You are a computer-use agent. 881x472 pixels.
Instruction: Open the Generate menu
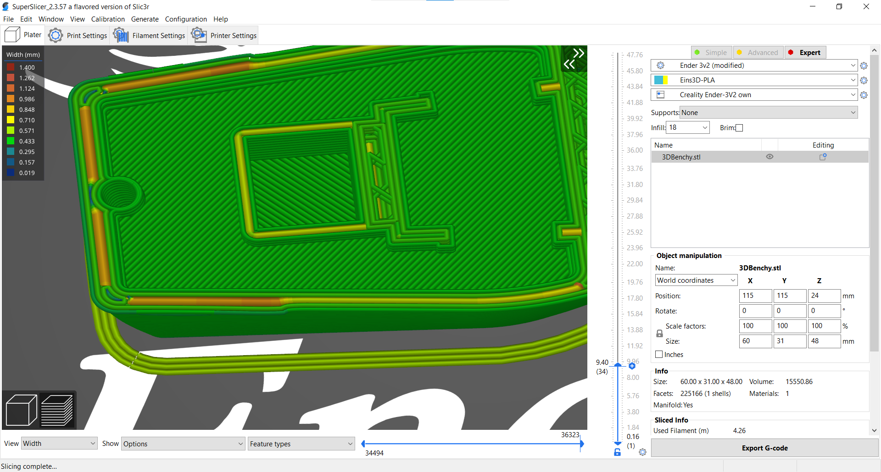[x=145, y=19]
